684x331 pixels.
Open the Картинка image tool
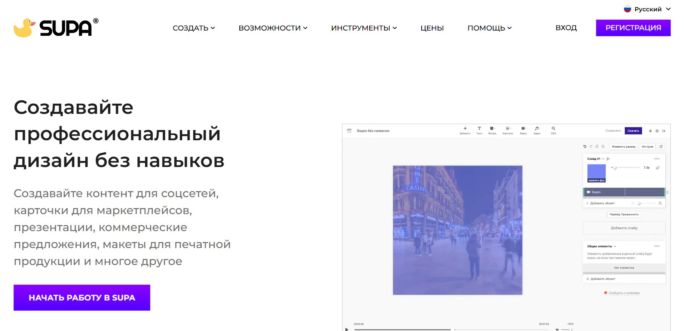point(508,130)
